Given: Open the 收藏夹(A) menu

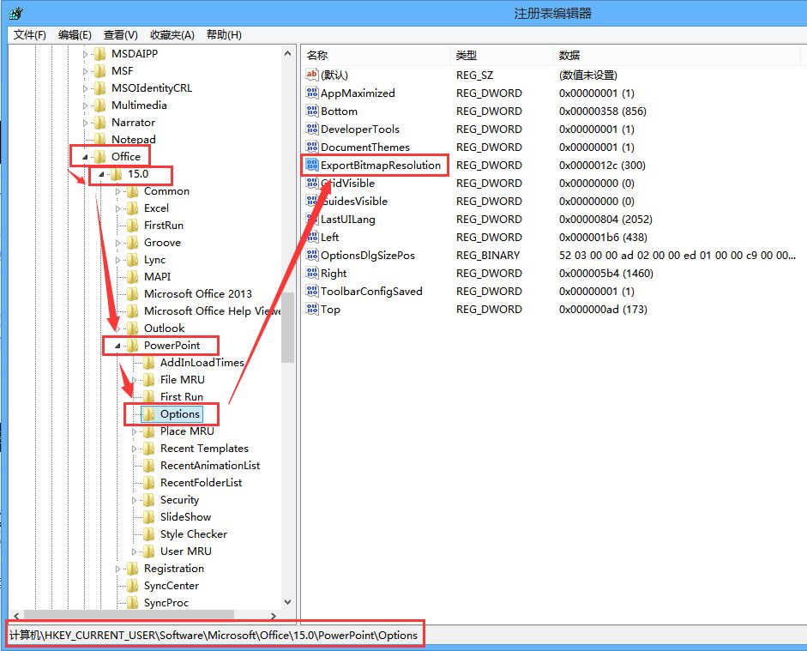Looking at the screenshot, I should point(172,35).
